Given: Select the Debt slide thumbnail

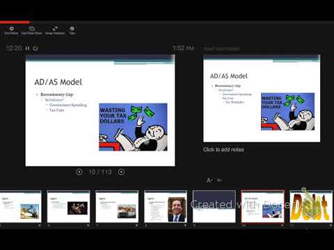Looking at the screenshot, I should coord(311,207).
